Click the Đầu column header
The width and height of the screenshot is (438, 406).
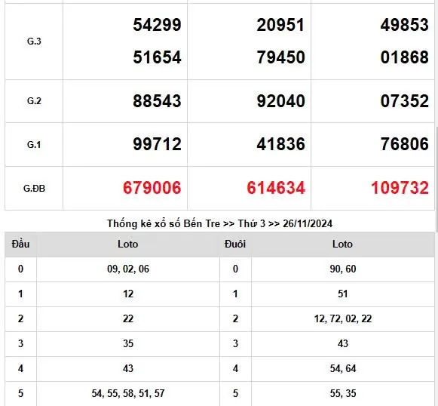coord(20,244)
